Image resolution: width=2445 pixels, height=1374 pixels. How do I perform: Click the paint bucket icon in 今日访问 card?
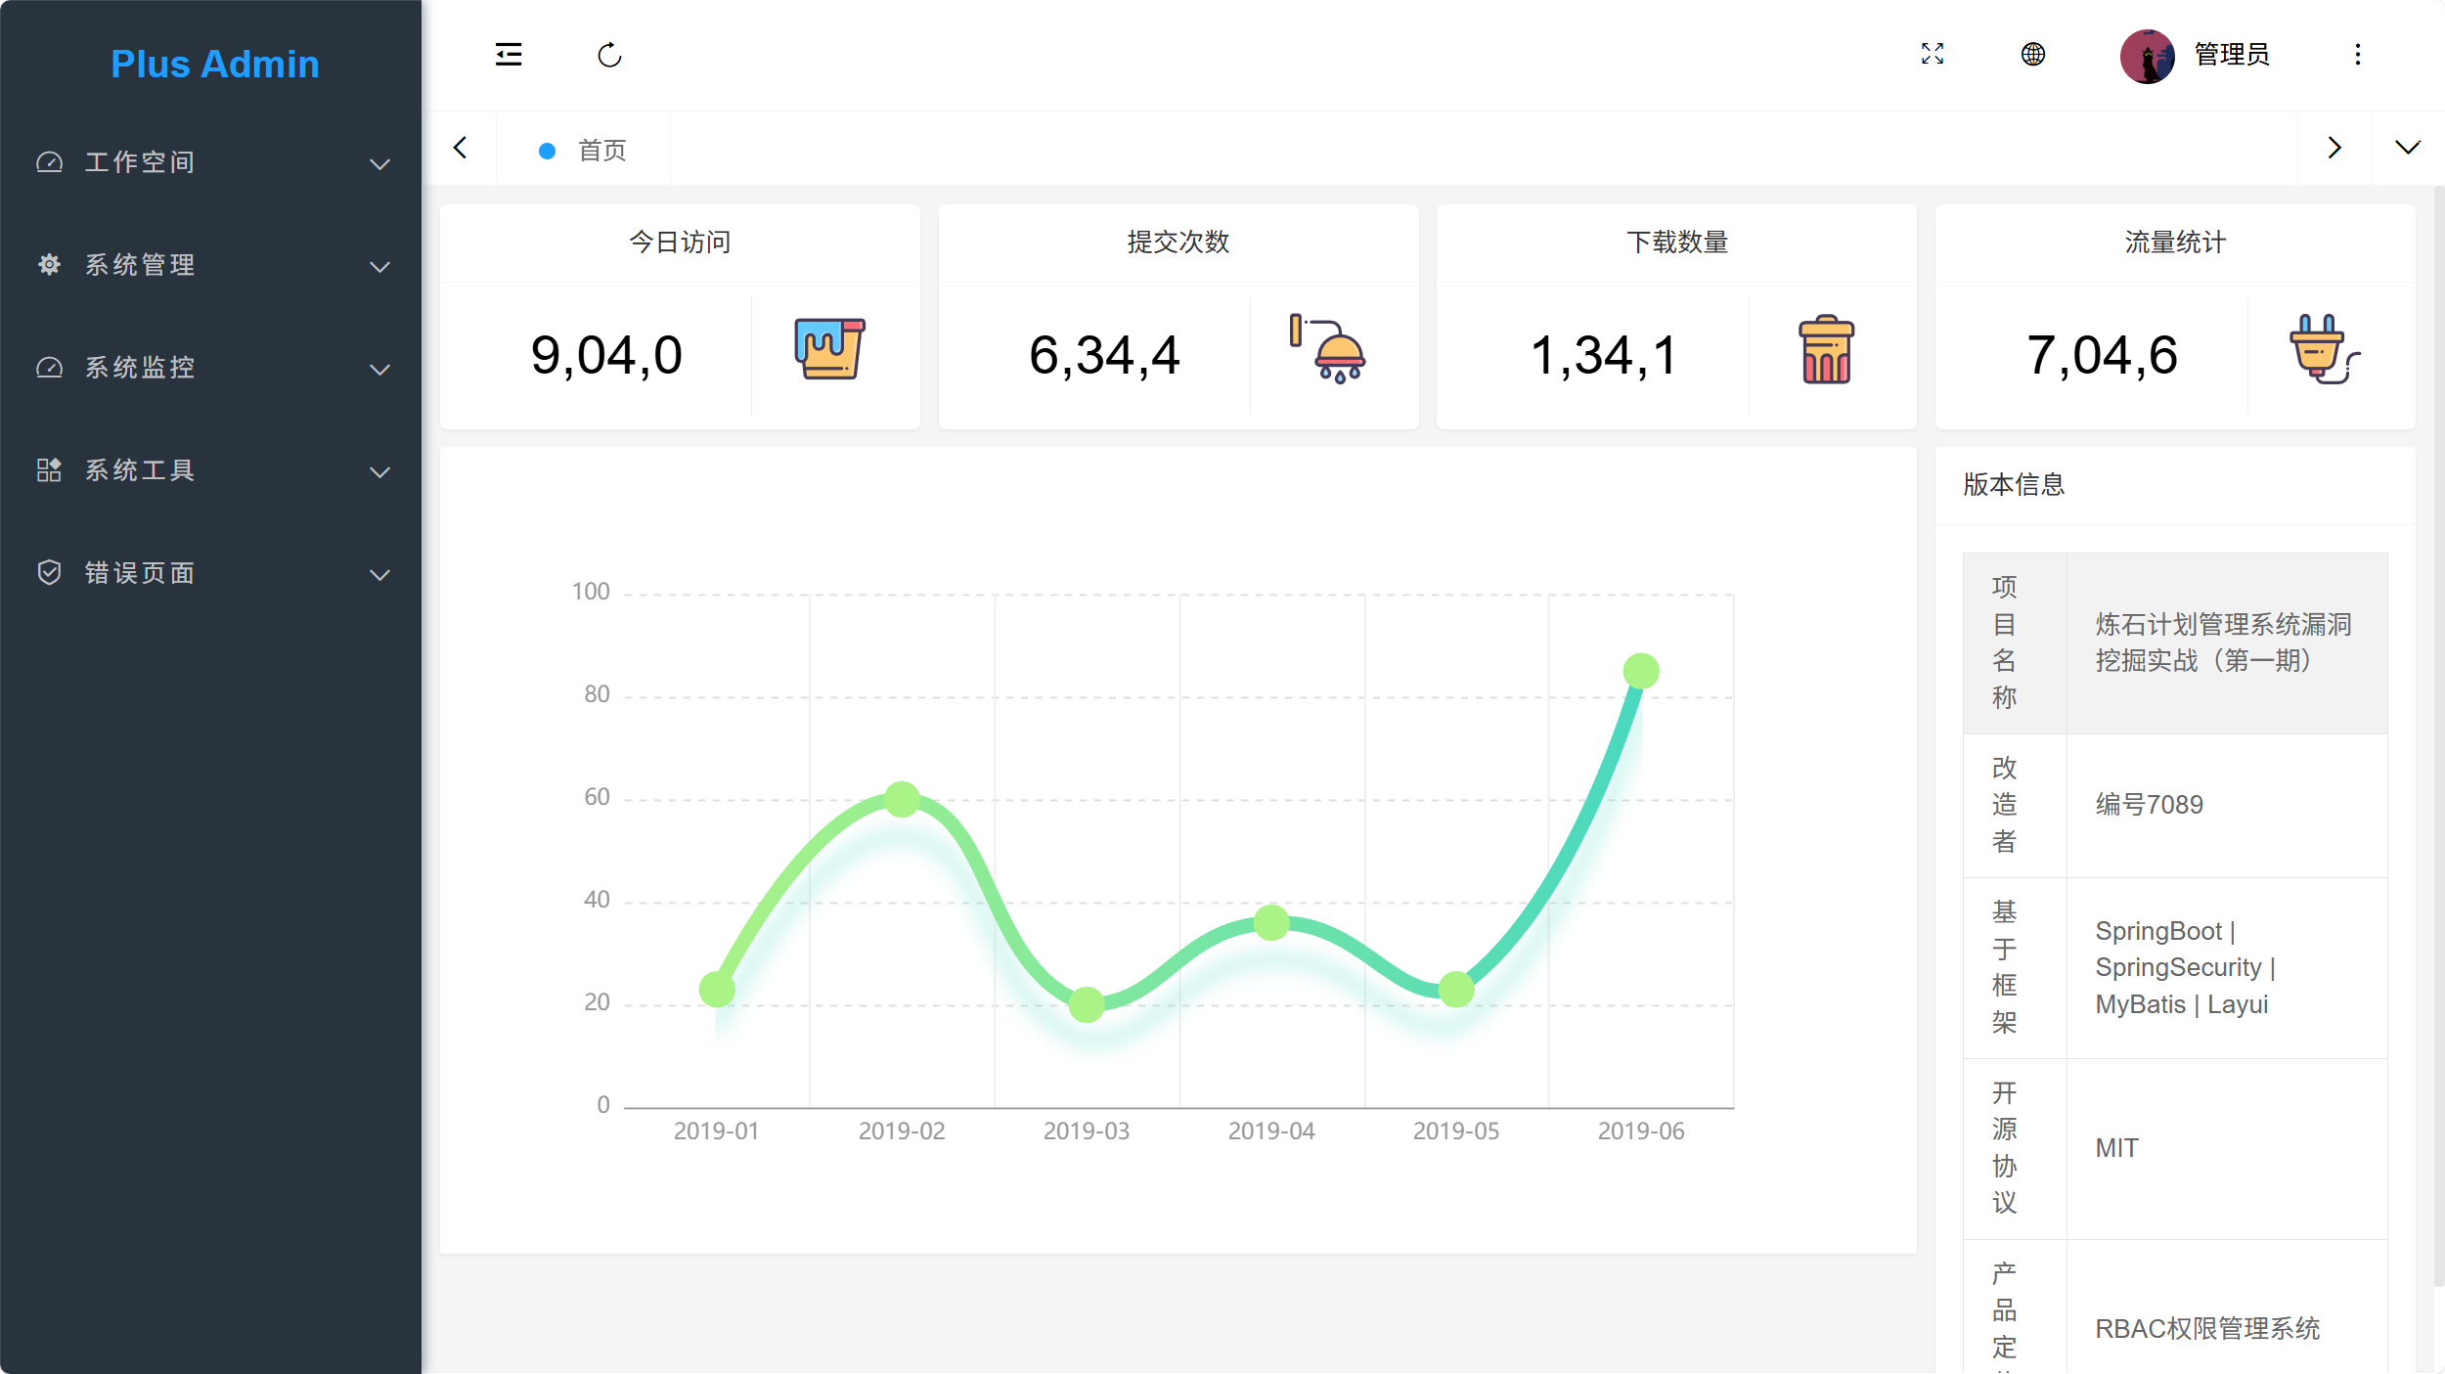coord(828,349)
